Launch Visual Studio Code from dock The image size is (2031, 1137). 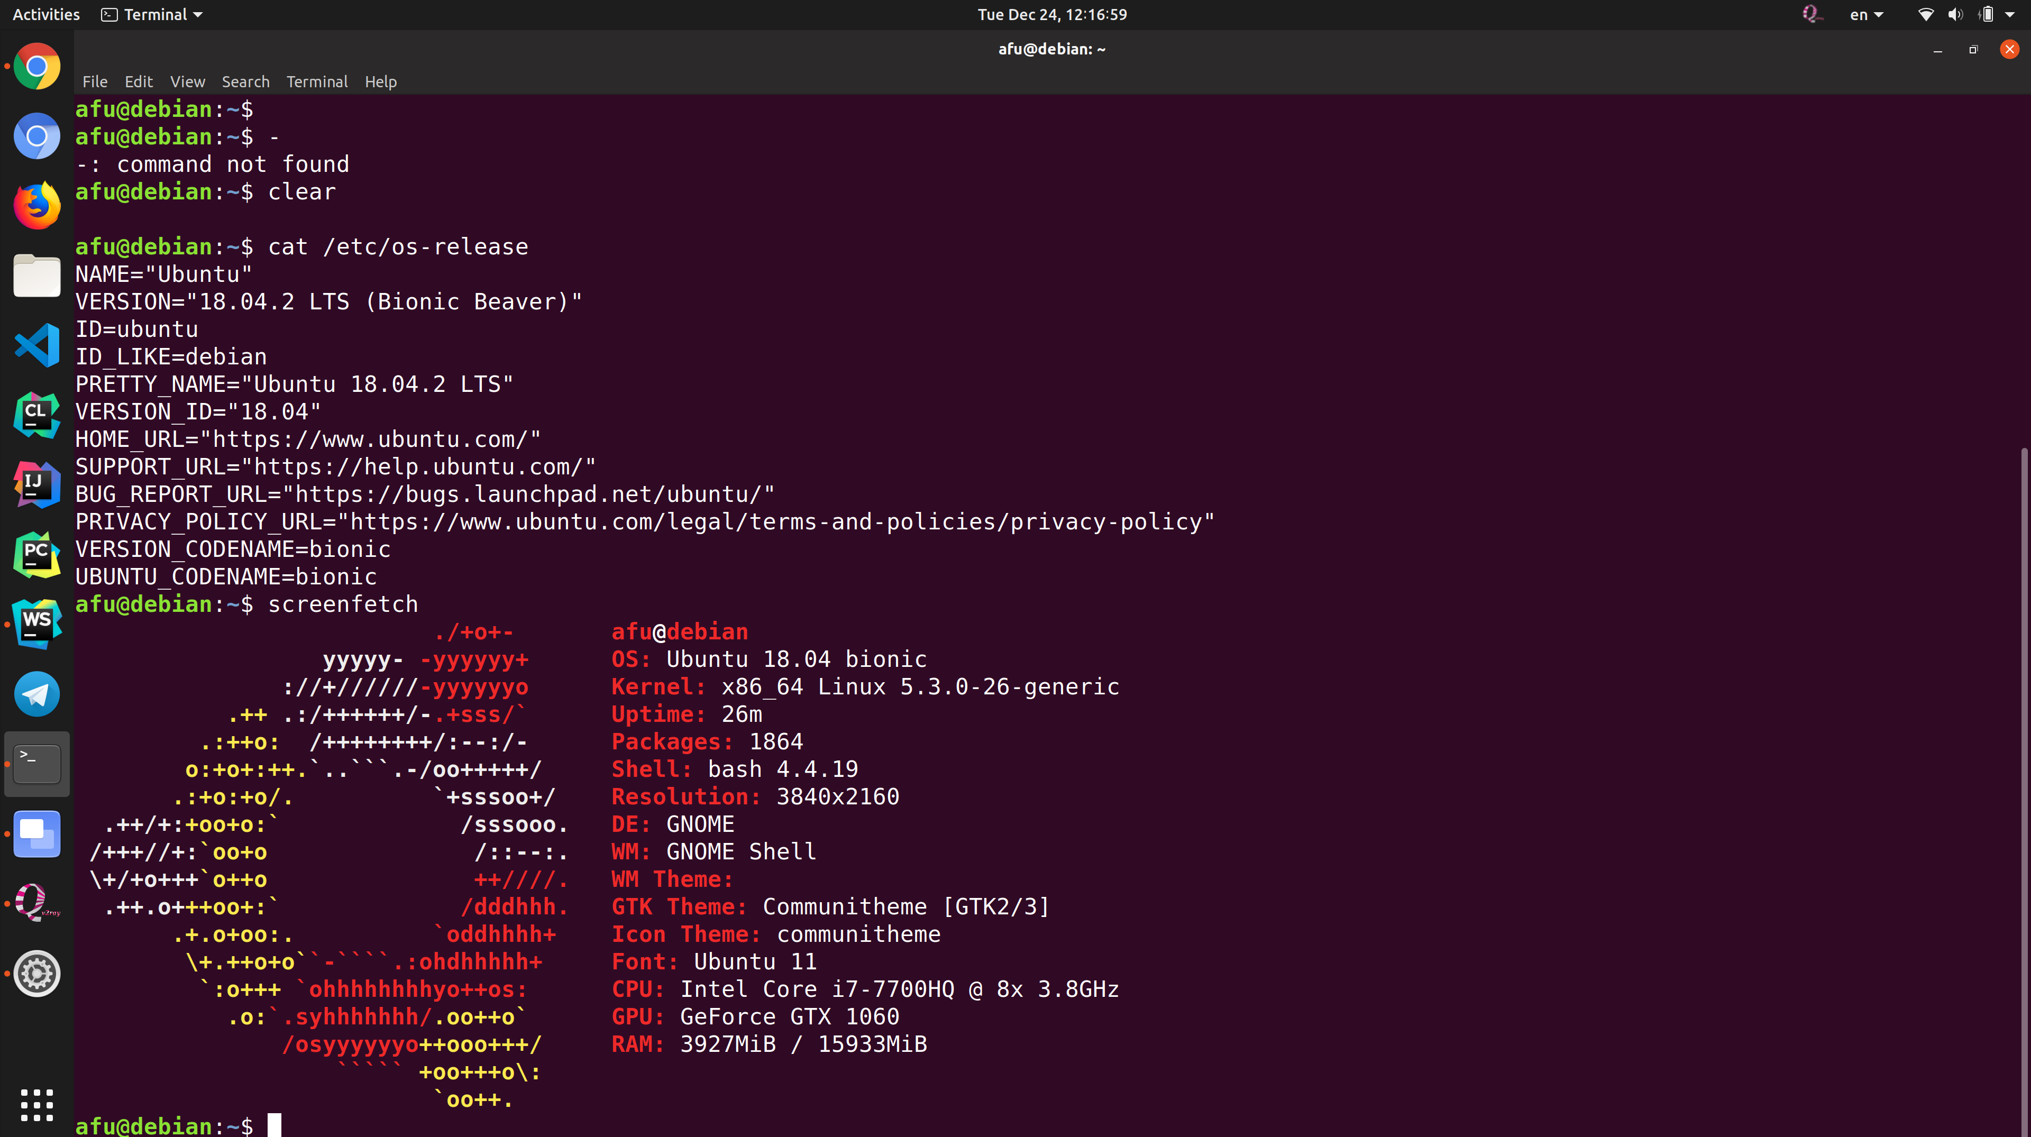36,345
